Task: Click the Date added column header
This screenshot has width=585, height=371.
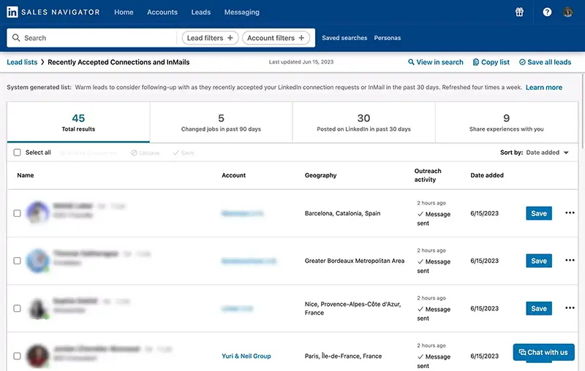Action: [x=487, y=175]
